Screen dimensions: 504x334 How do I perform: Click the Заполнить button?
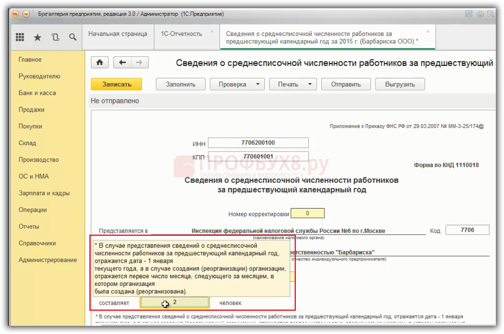(x=180, y=84)
